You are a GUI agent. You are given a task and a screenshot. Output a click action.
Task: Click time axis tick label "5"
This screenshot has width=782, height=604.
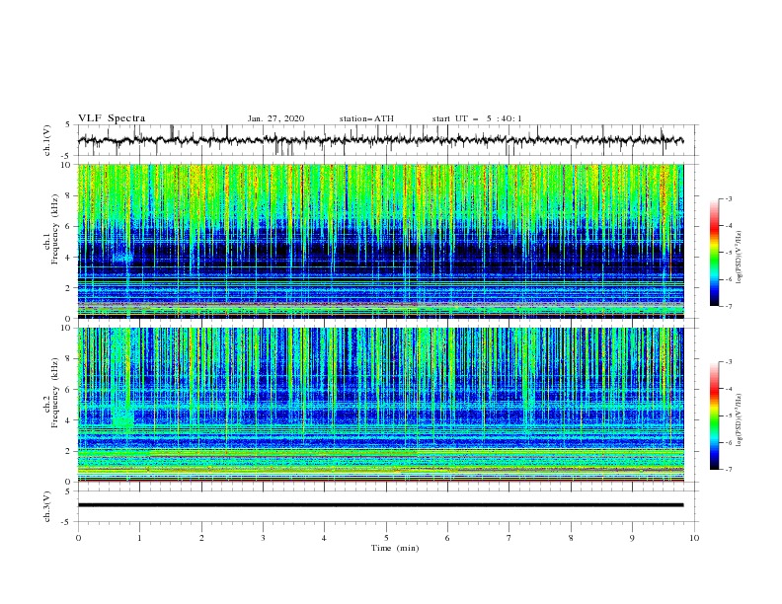tap(386, 538)
